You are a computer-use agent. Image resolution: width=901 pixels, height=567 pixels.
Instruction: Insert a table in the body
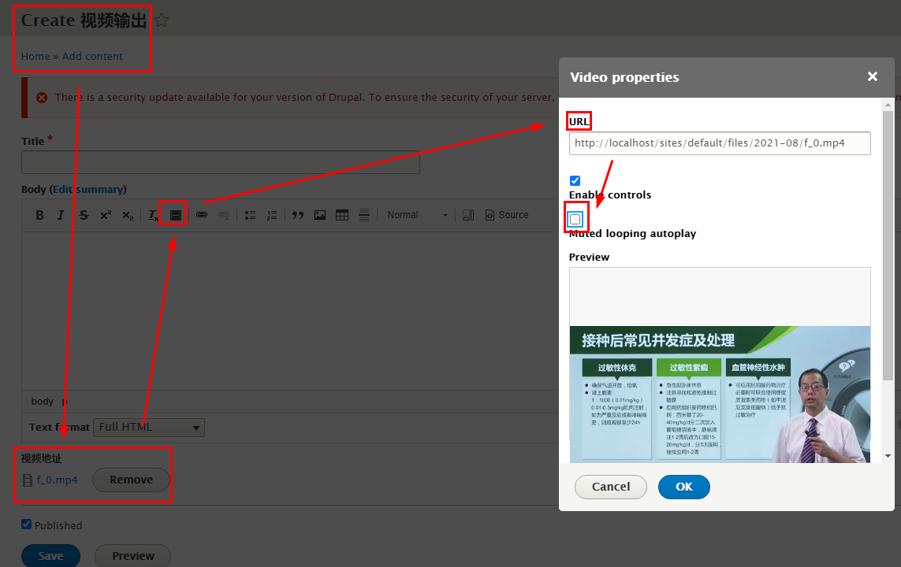pos(342,215)
